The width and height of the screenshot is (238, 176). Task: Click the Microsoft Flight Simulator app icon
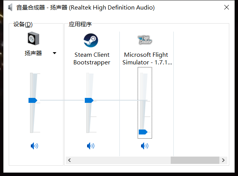[145, 39]
